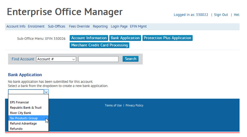Expand the Account # search type dropdown

[x=56, y=59]
